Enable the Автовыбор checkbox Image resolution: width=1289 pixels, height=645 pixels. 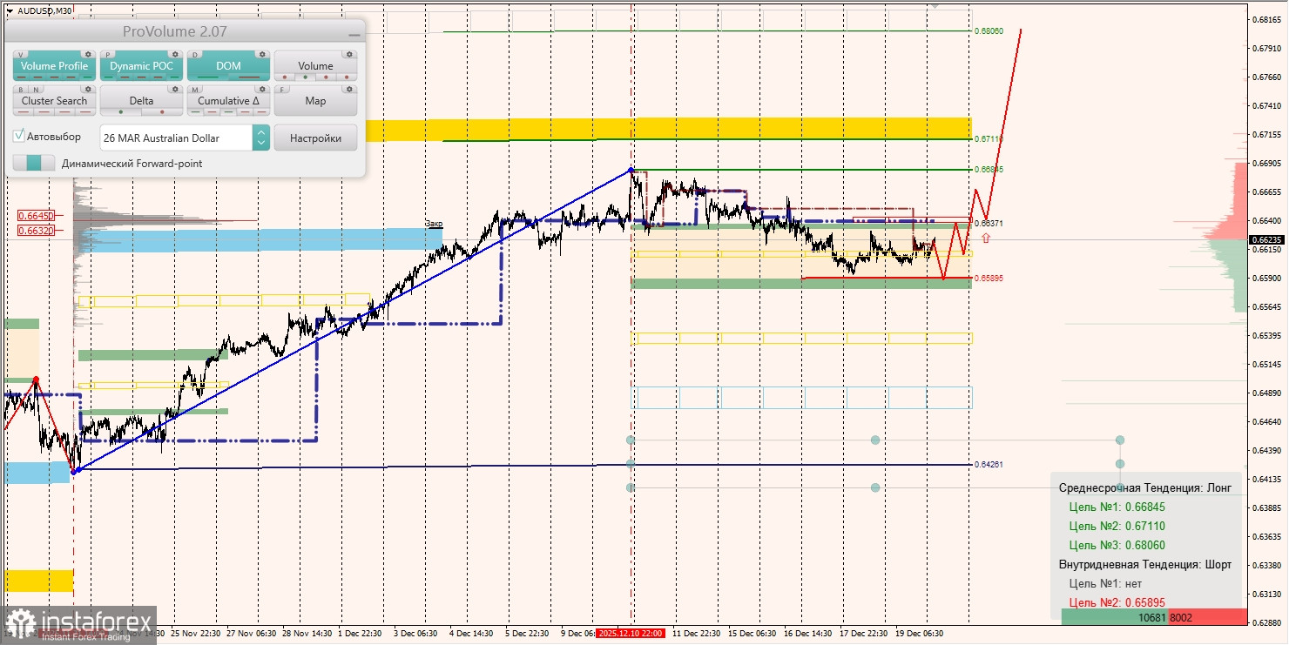point(19,135)
